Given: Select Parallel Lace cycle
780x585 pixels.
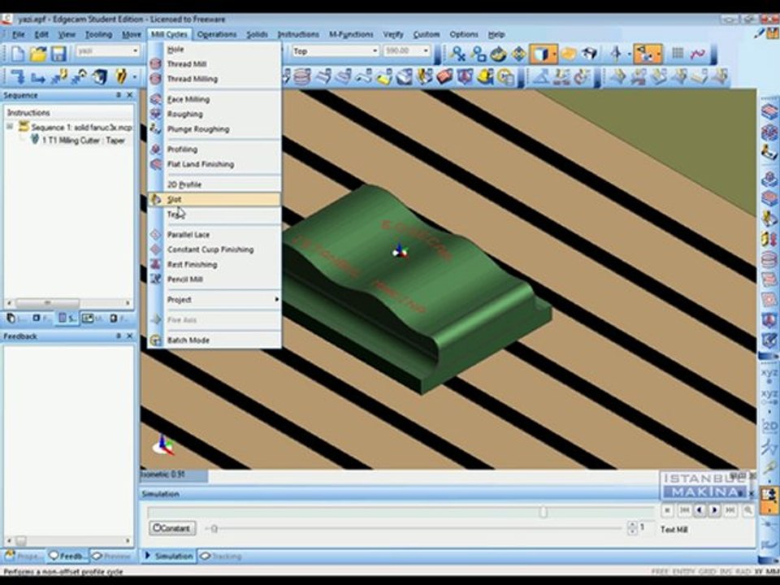Looking at the screenshot, I should pos(214,235).
